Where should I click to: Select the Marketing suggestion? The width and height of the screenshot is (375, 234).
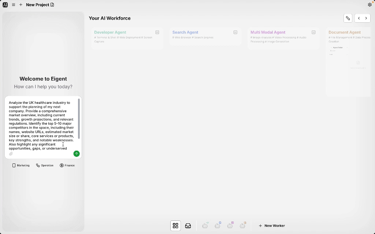[x=21, y=166]
